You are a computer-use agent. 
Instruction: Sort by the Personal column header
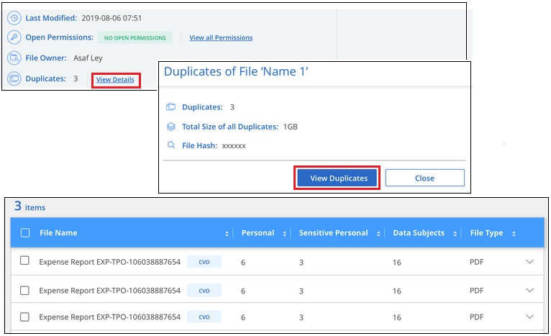pyautogui.click(x=258, y=233)
